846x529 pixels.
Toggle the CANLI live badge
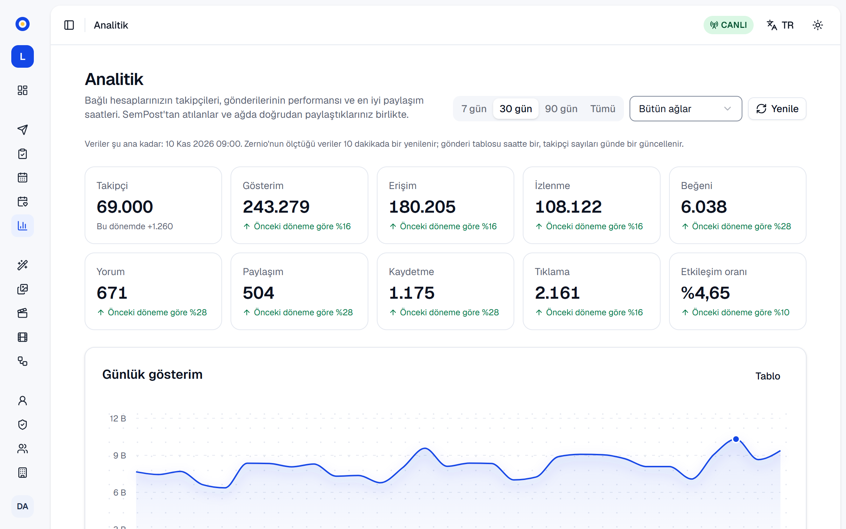[728, 25]
